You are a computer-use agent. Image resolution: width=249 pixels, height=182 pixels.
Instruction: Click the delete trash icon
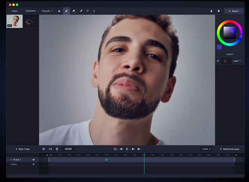[x=57, y=149]
